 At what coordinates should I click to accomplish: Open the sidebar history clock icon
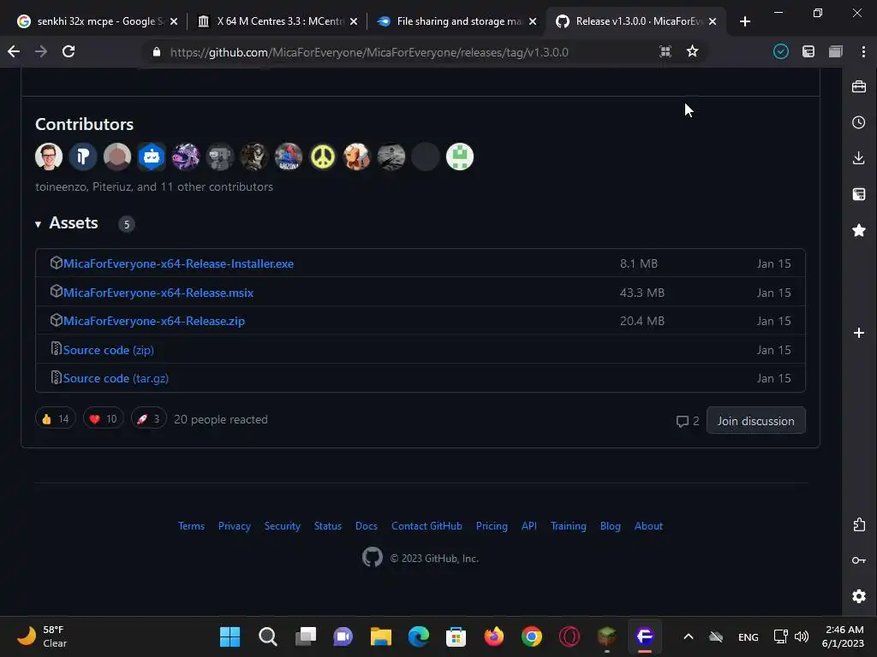859,122
